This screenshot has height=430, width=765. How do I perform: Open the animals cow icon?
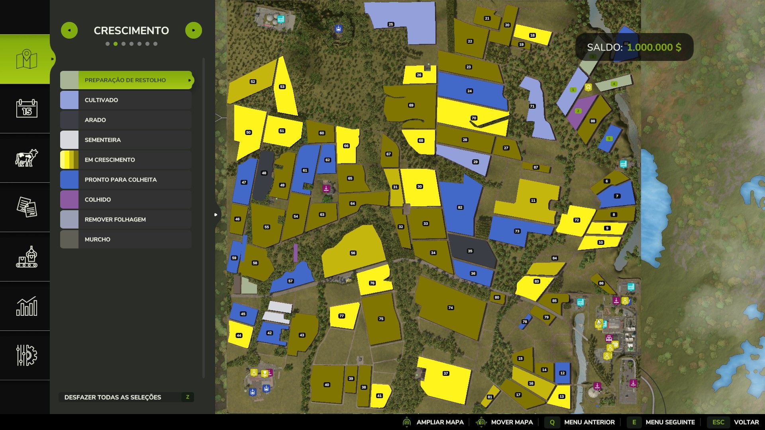pyautogui.click(x=26, y=158)
